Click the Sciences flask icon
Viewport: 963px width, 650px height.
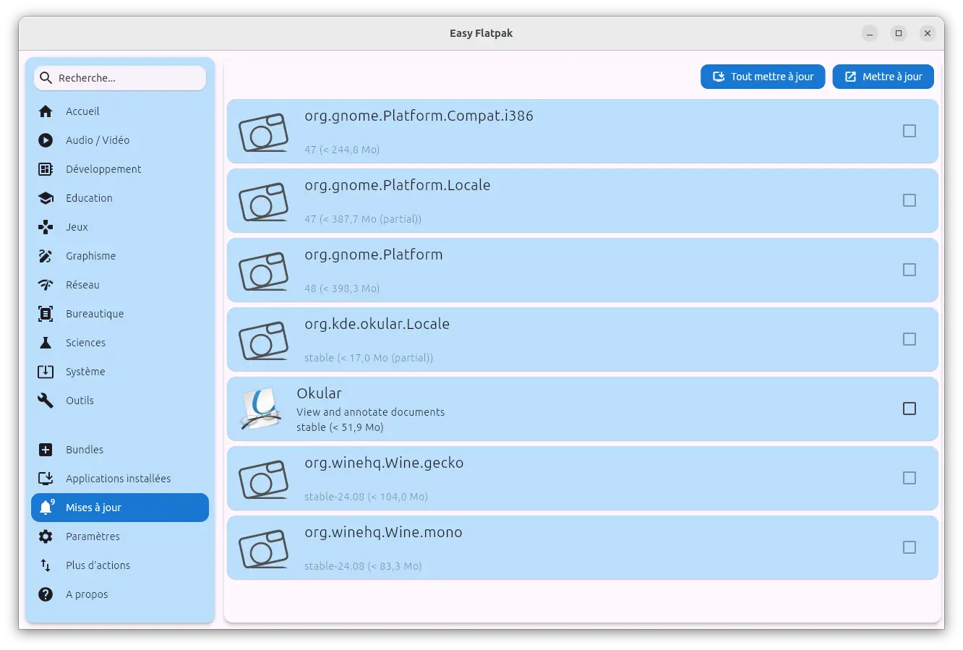pos(46,343)
